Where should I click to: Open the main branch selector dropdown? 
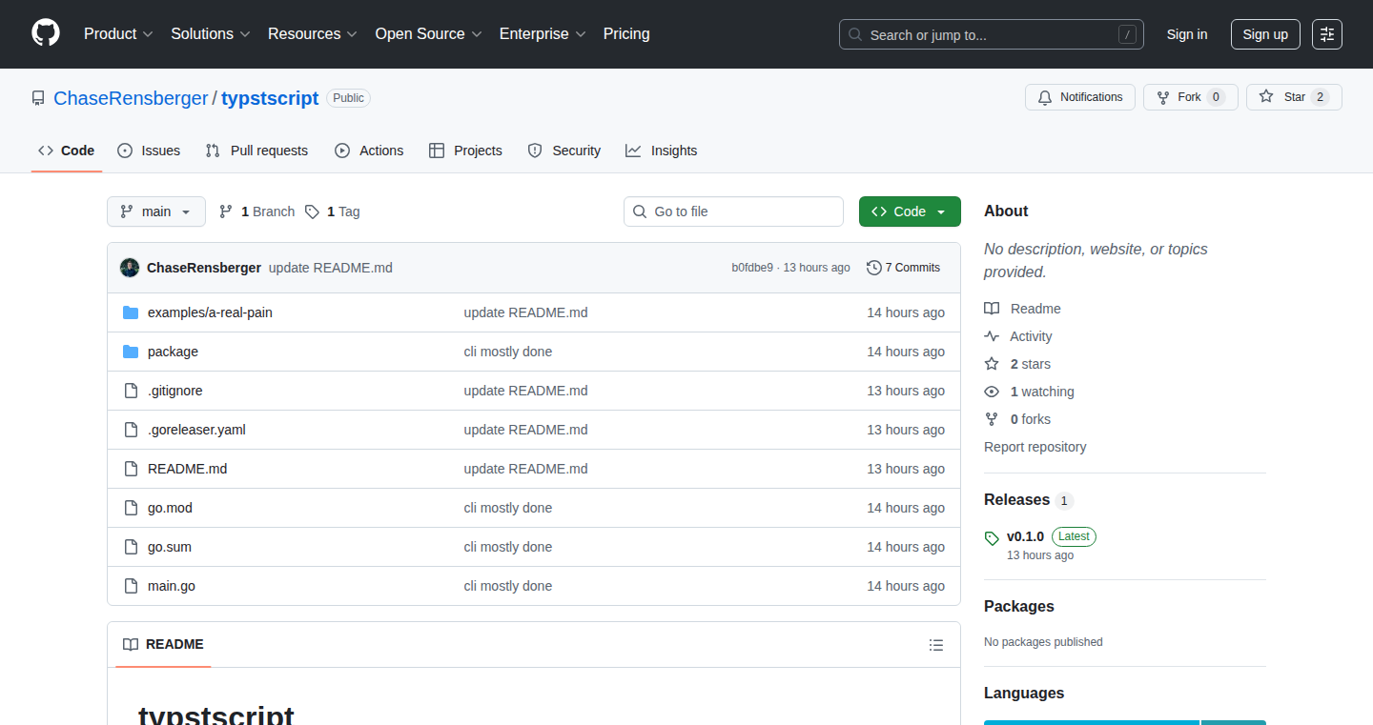[x=156, y=211]
